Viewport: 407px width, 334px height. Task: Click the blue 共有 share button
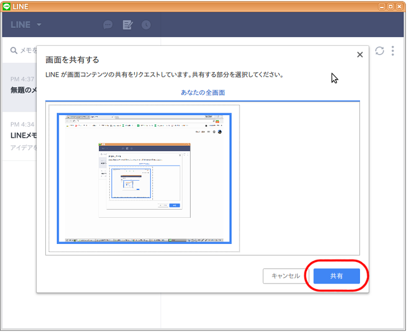pyautogui.click(x=337, y=276)
